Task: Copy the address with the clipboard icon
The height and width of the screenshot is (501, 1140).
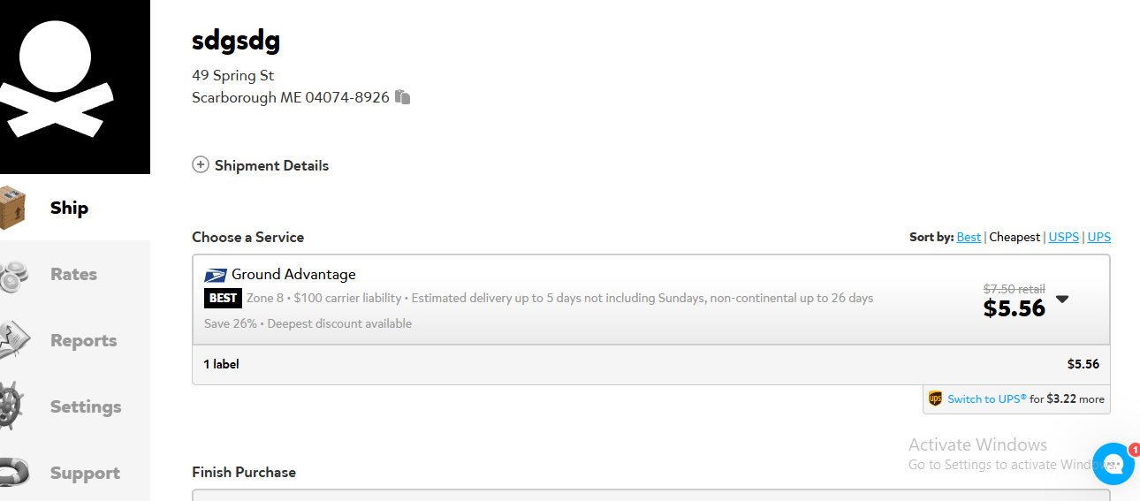Action: [402, 97]
